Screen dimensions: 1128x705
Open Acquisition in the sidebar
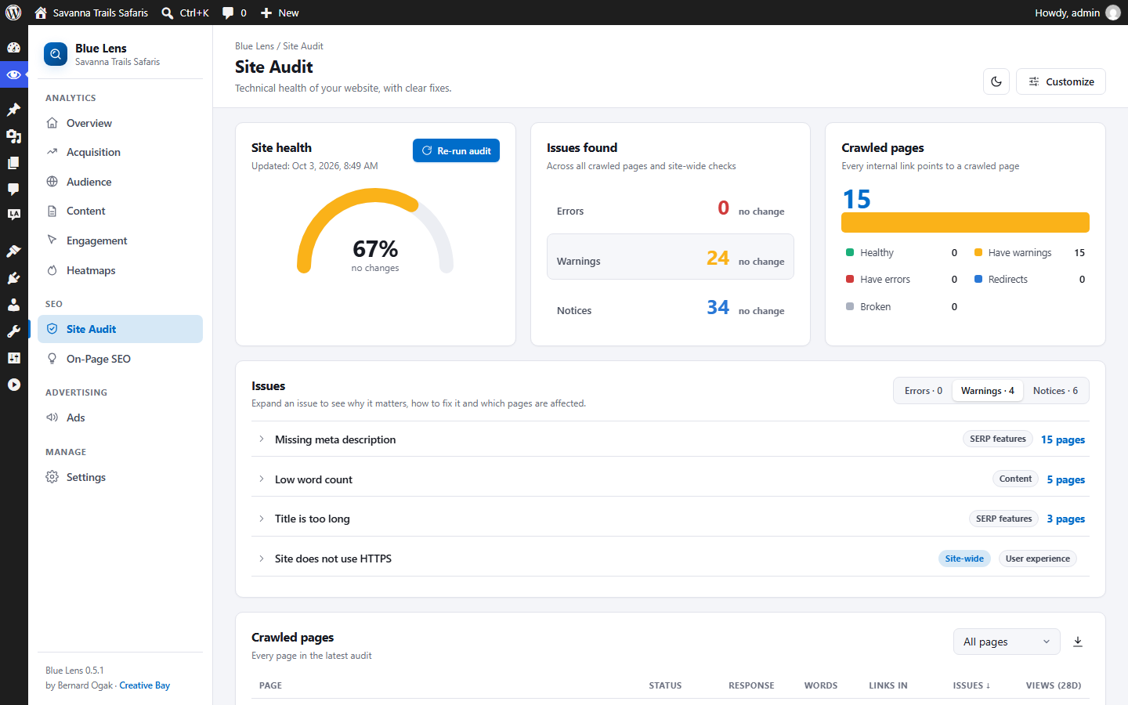(120, 152)
